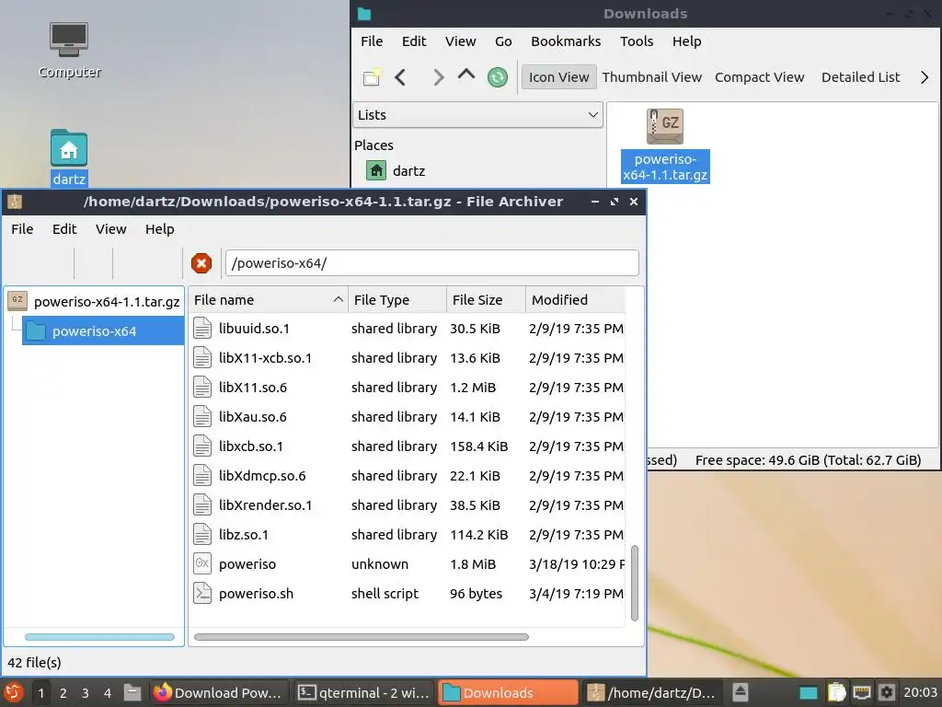Screen dimensions: 942x707
Task: Select libXdmcp.so.6 in the file list
Action: point(408,476)
